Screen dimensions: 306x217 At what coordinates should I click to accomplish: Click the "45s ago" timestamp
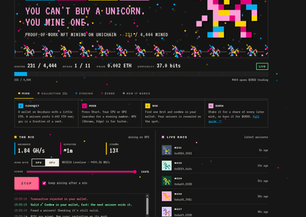263,212
